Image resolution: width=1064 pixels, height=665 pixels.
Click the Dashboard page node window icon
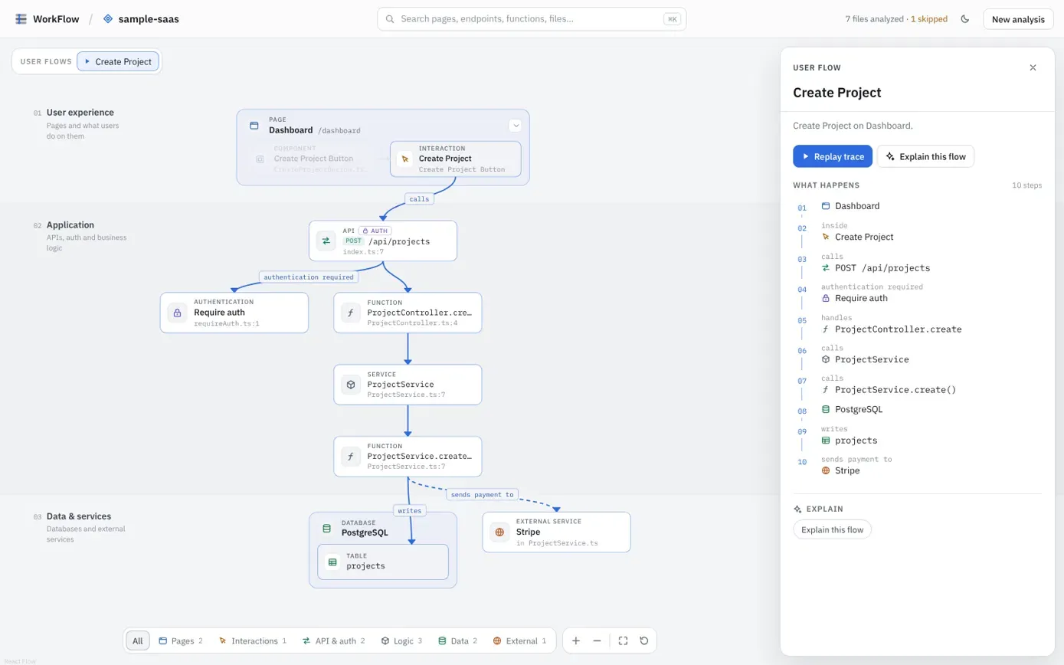254,126
